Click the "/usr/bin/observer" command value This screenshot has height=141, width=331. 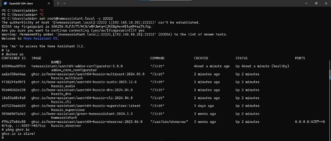coord(169,122)
